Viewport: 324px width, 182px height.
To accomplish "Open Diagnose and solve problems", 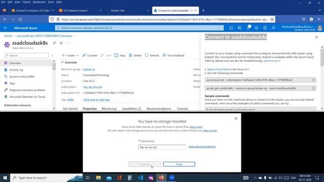I will click(x=27, y=90).
